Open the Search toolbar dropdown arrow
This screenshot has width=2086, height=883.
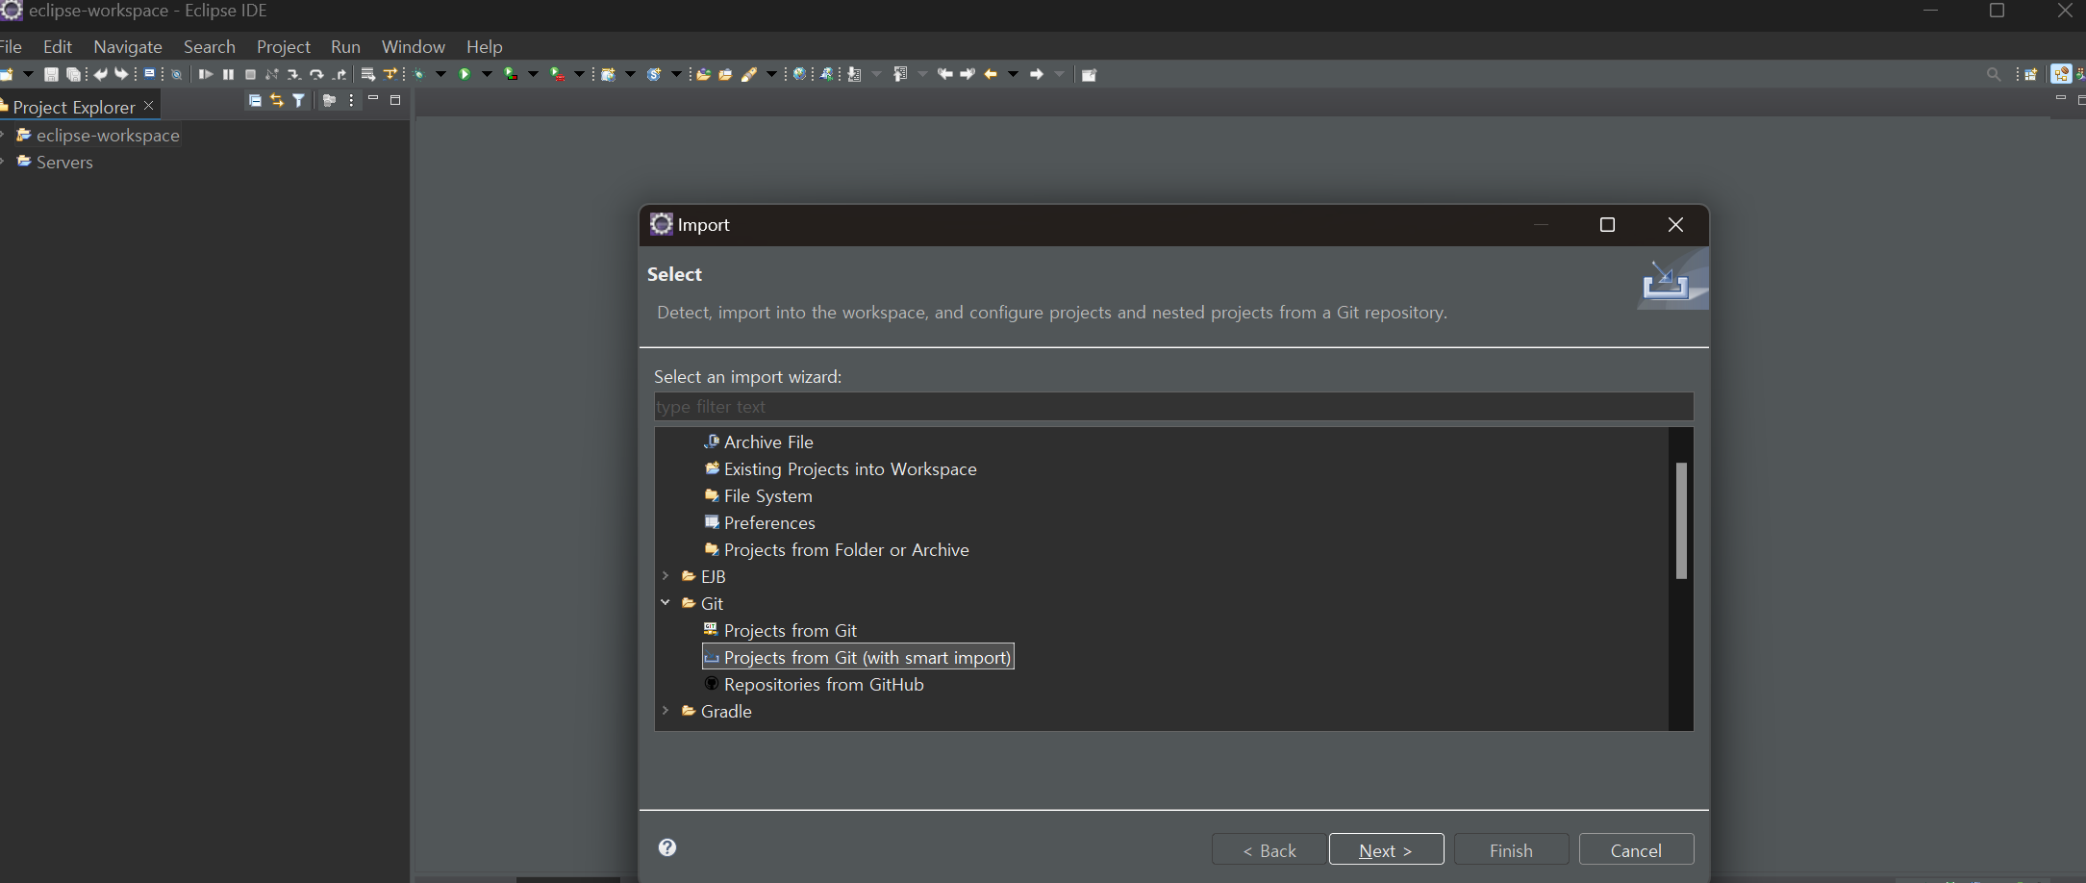coord(771,74)
